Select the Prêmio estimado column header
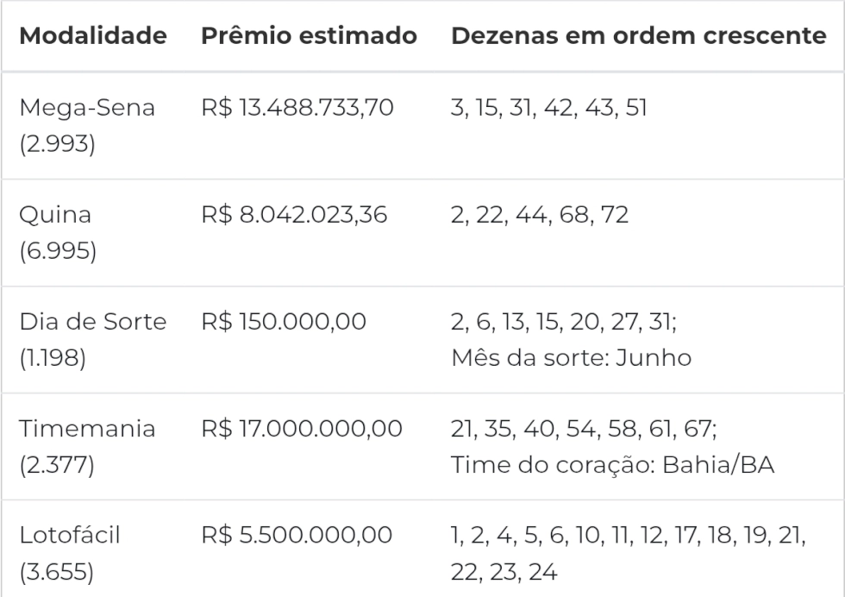 309,35
